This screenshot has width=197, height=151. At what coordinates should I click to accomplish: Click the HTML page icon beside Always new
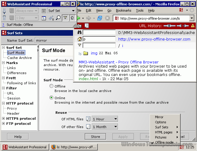tap(11, 11)
